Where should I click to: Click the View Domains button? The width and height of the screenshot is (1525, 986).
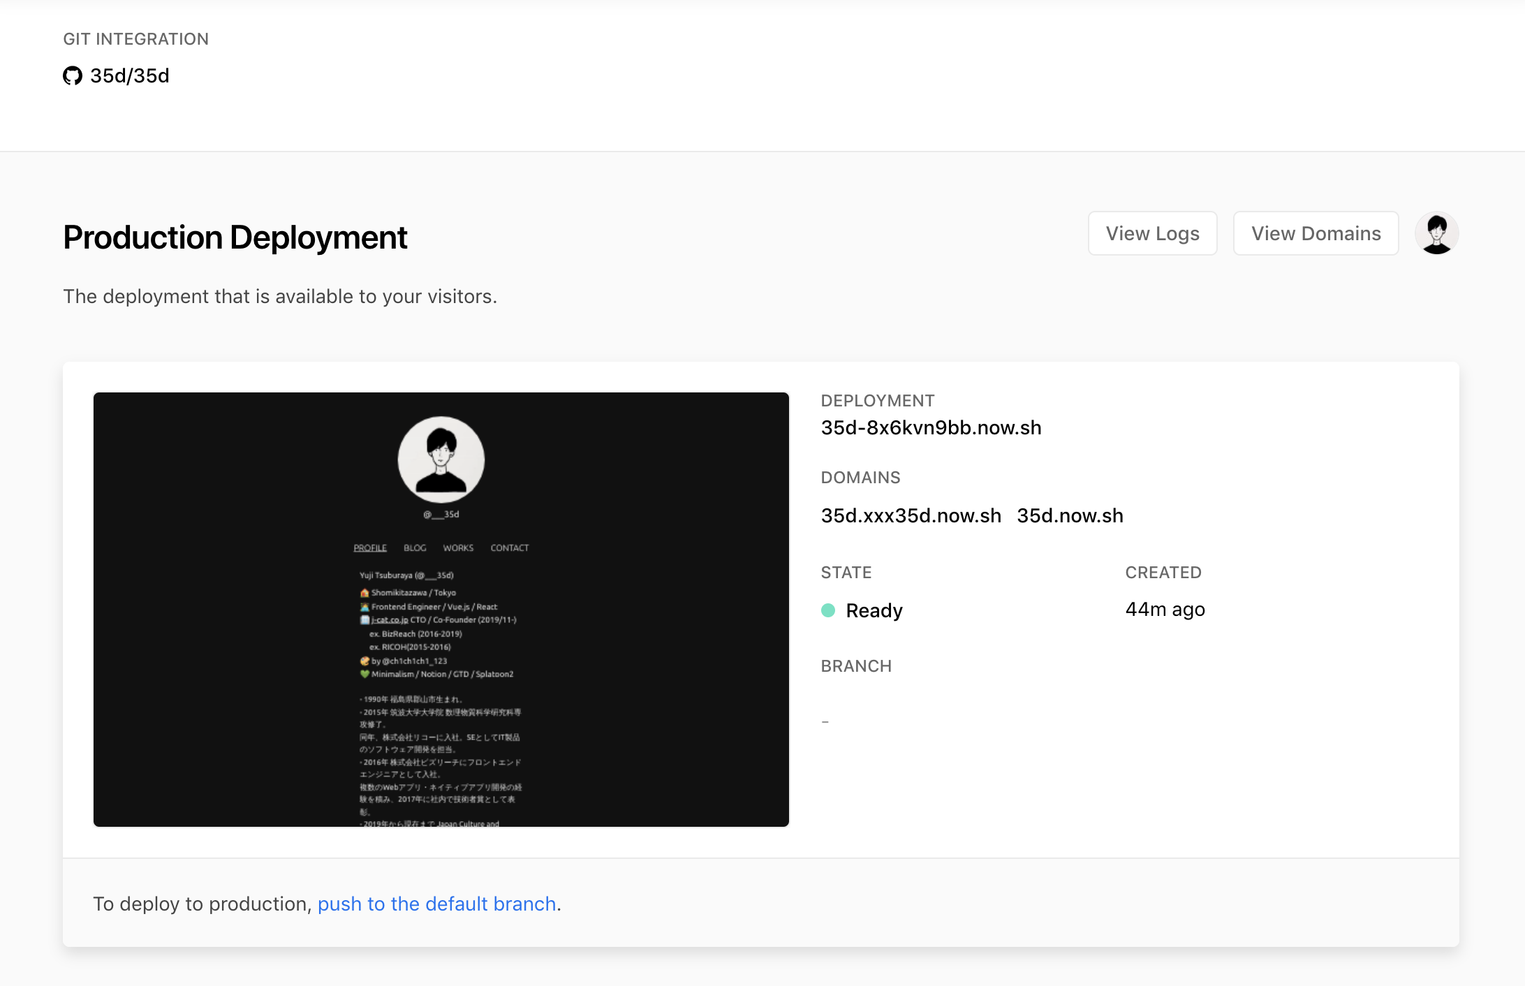point(1316,233)
